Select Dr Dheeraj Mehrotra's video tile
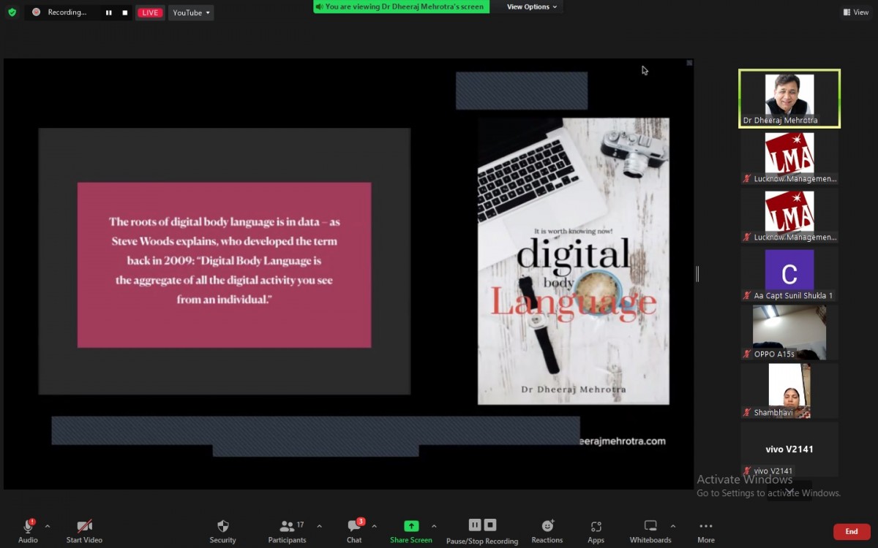Image resolution: width=878 pixels, height=548 pixels. (789, 99)
